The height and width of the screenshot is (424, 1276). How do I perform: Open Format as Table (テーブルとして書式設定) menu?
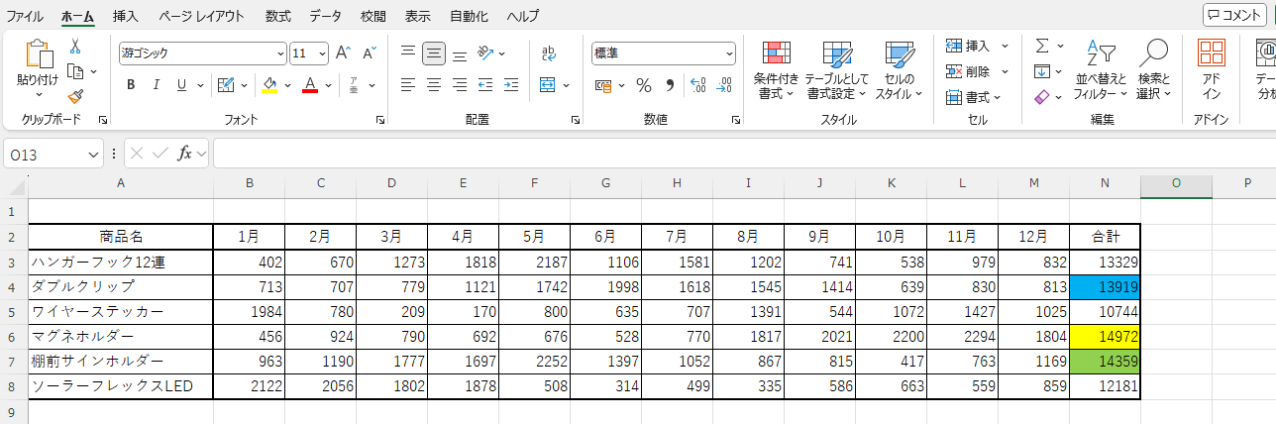coord(836,69)
